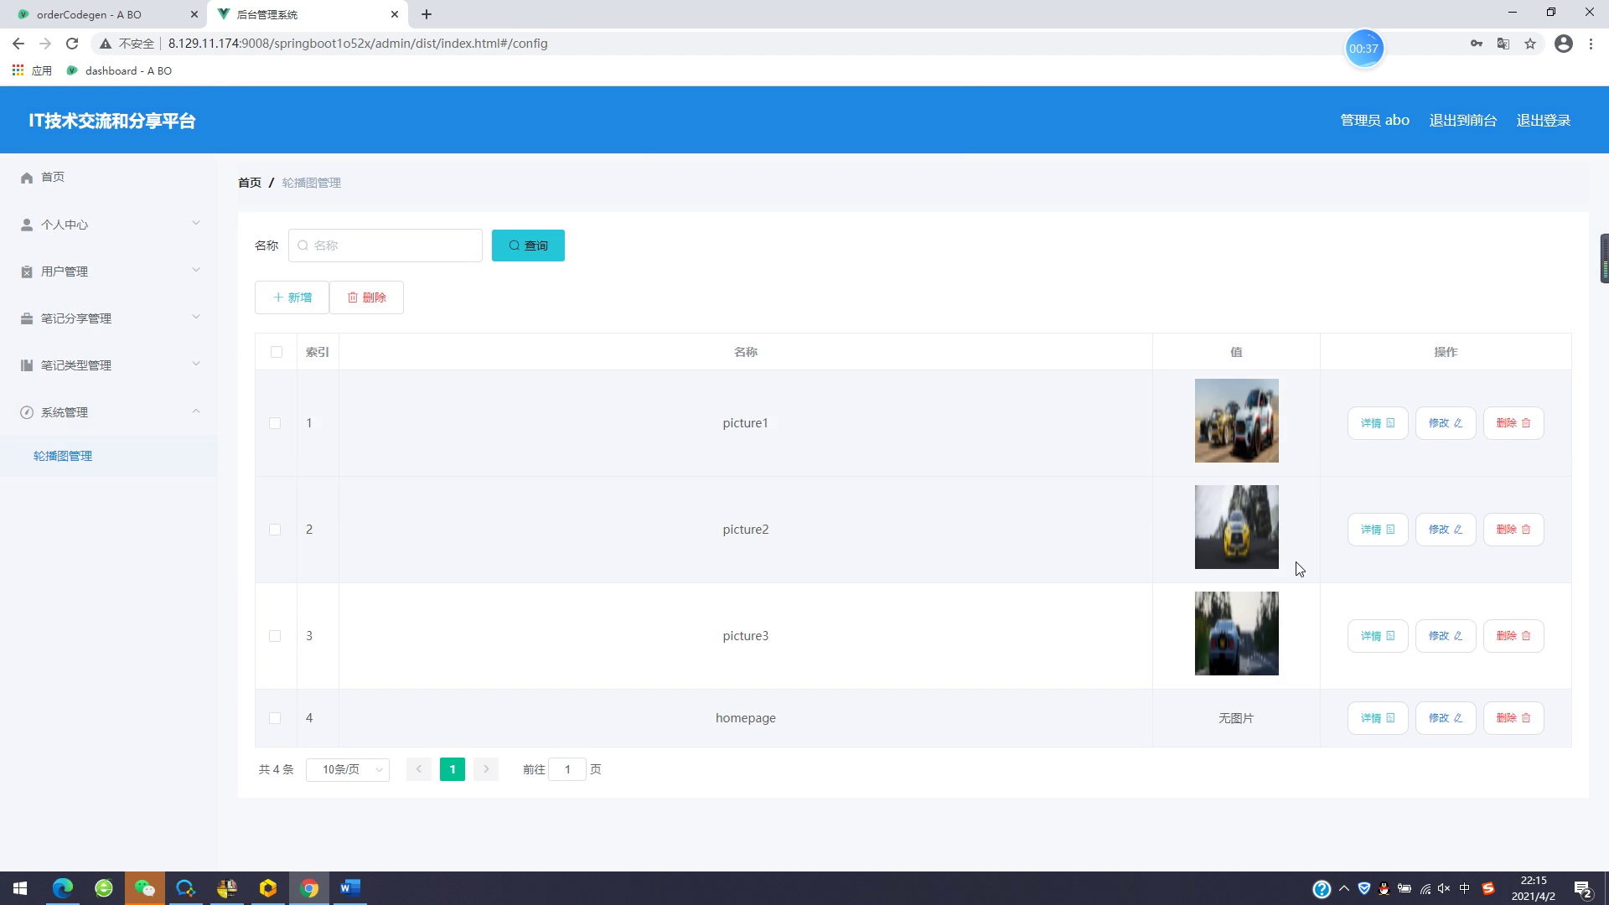Expand the 个人中心 menu chevron

coord(196,223)
